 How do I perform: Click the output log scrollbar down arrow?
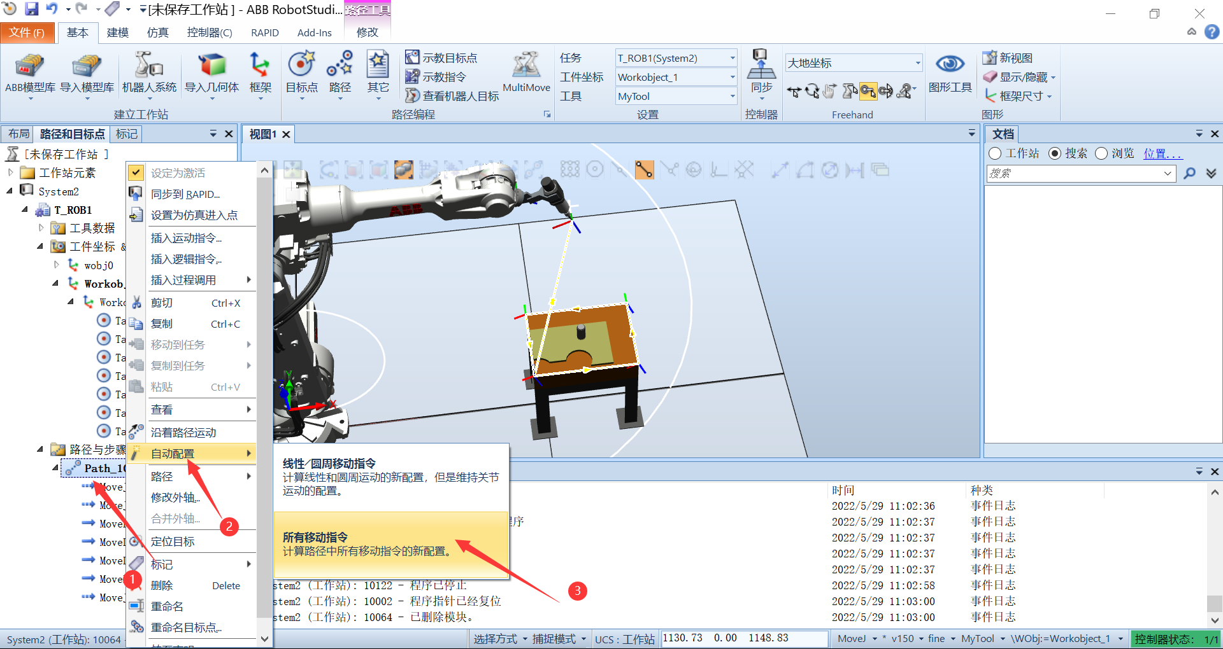pyautogui.click(x=1215, y=619)
